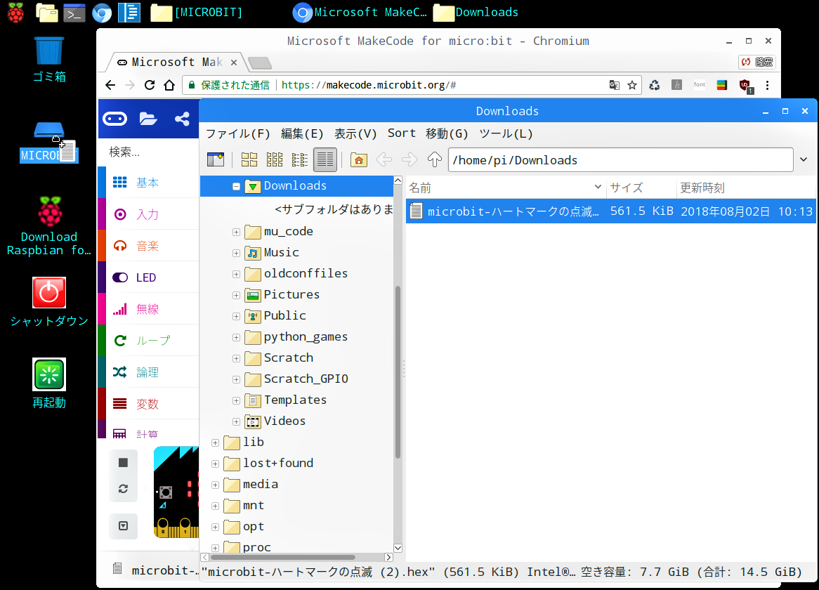Bookmark this page star icon
The width and height of the screenshot is (819, 590).
click(x=632, y=85)
